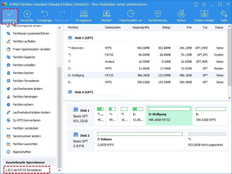Click sidebar scroll down arrow
The width and height of the screenshot is (232, 174).
[60, 170]
